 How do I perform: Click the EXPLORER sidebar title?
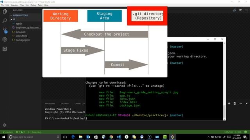(18, 10)
